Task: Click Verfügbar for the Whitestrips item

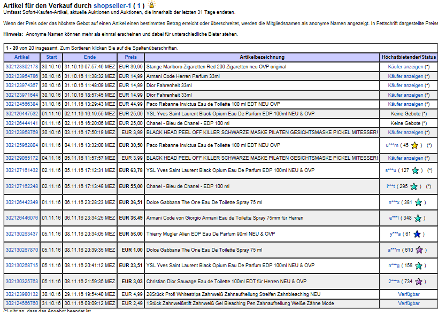Action: tap(409, 294)
